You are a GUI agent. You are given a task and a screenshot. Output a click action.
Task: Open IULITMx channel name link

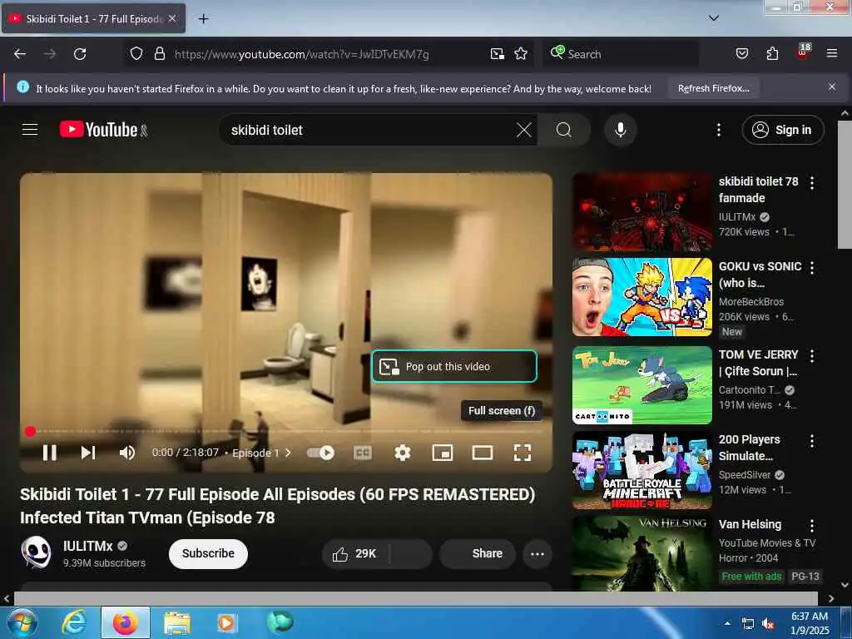click(x=88, y=546)
